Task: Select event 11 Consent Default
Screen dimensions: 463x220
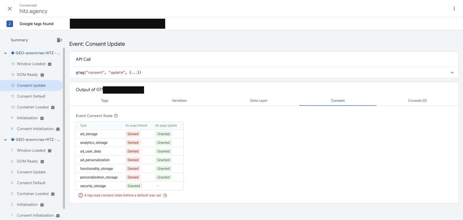Action: coord(31,96)
